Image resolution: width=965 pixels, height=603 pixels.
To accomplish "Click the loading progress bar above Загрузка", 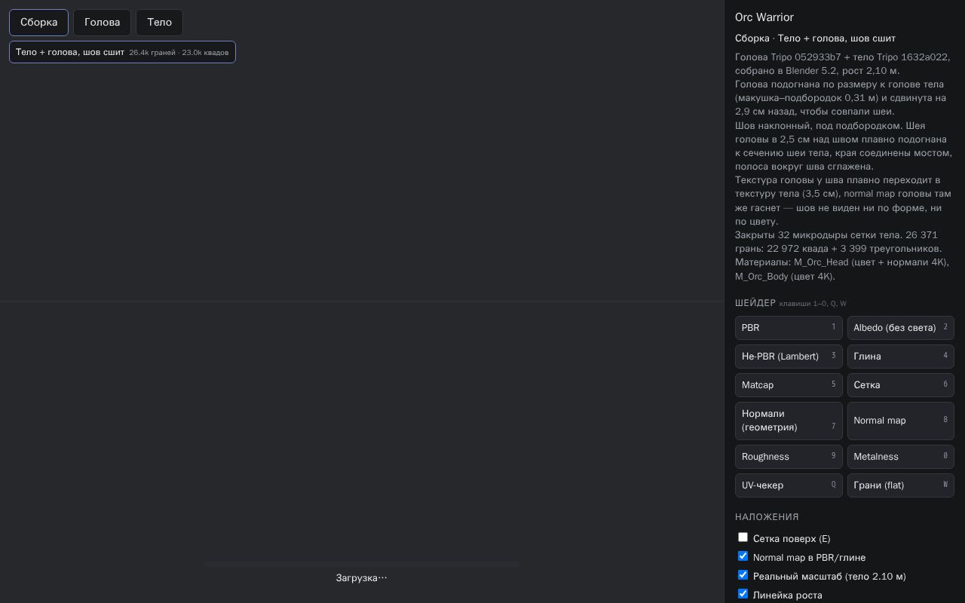I will pyautogui.click(x=362, y=564).
